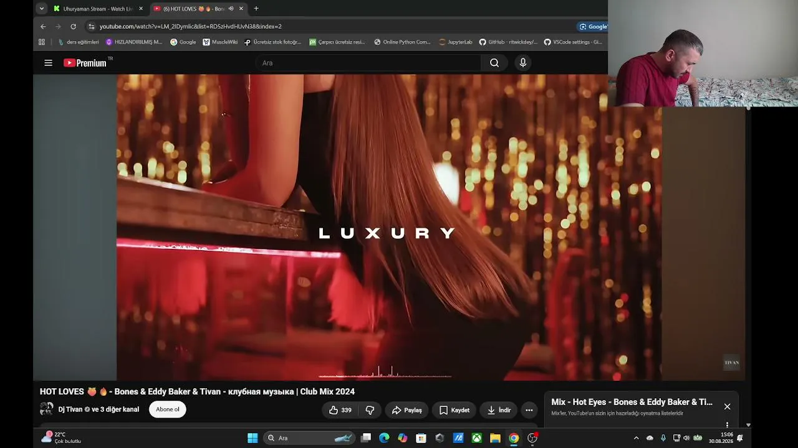The width and height of the screenshot is (798, 448).
Task: Open the Windows Start menu
Action: [x=252, y=438]
